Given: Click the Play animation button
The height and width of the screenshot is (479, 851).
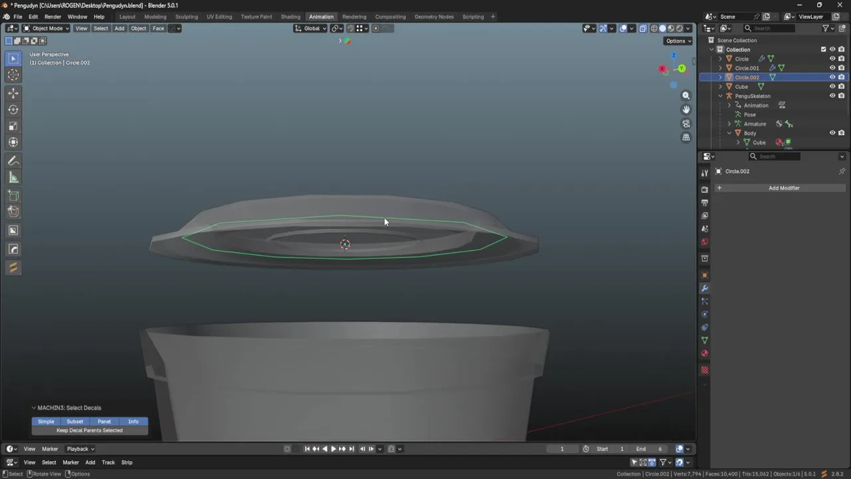Looking at the screenshot, I should pos(333,449).
